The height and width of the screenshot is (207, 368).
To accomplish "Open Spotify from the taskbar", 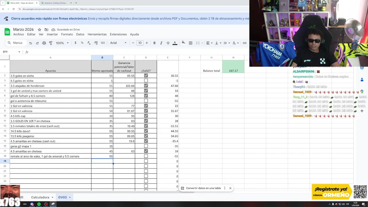I will coord(39,204).
